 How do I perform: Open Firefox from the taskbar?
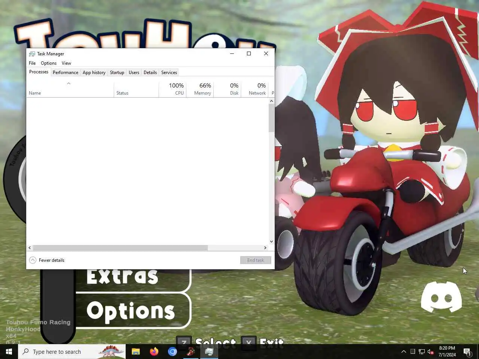(x=154, y=352)
